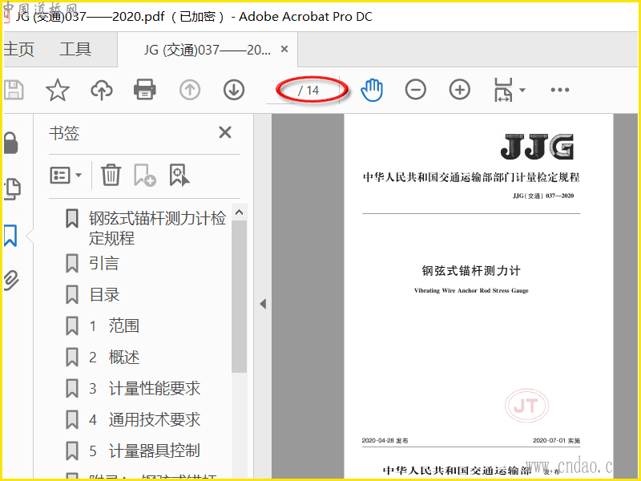Toggle the bookmarks panel icon

pos(10,236)
